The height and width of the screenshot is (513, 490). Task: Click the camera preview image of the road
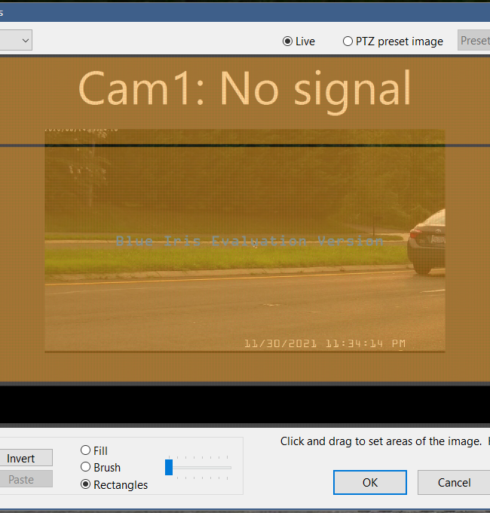coord(245,241)
